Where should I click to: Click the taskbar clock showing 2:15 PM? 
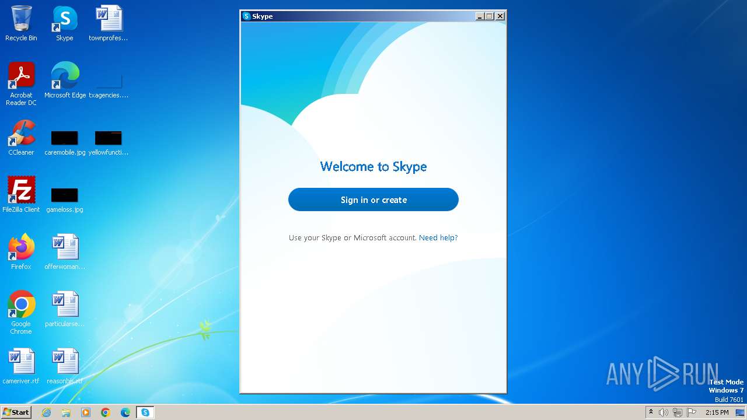[x=717, y=412]
